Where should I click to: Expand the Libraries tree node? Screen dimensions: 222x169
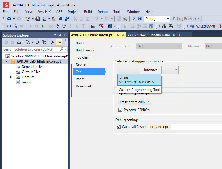point(11,77)
